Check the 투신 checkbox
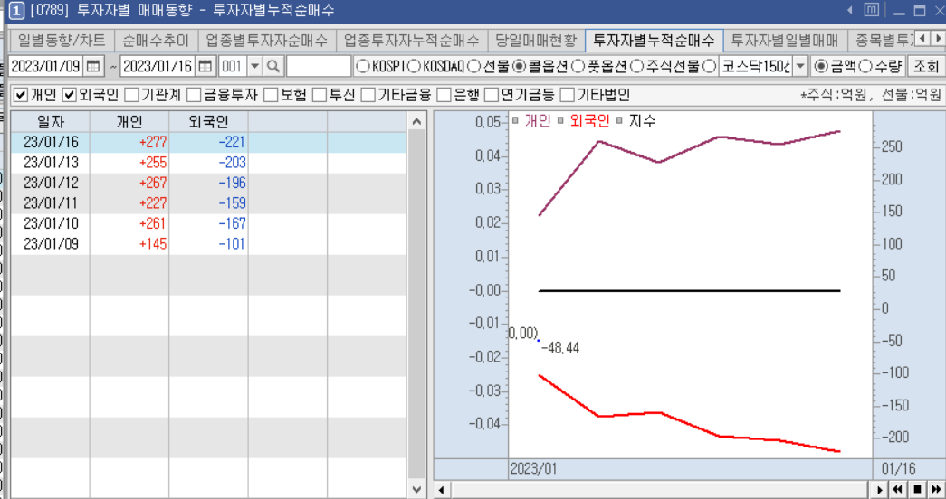This screenshot has height=499, width=946. (x=320, y=95)
